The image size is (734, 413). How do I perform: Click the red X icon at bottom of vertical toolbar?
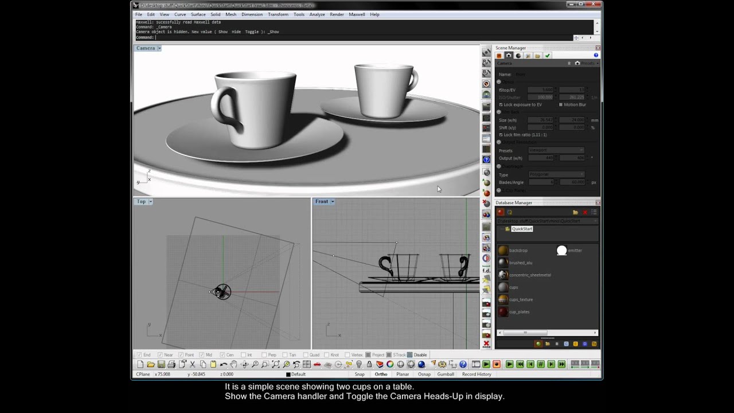click(x=486, y=344)
